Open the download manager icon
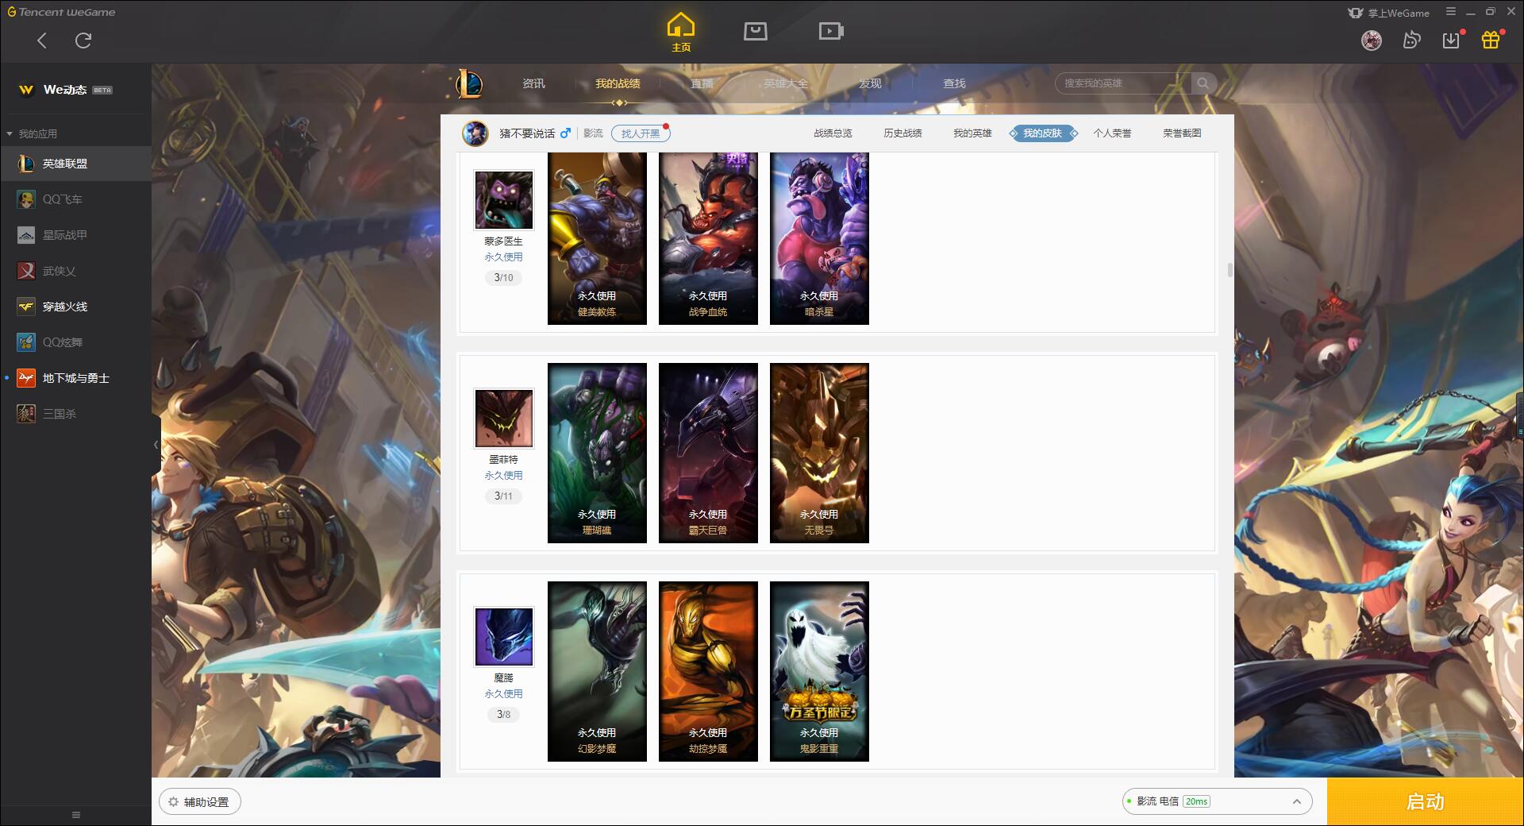Image resolution: width=1524 pixels, height=826 pixels. click(1451, 40)
